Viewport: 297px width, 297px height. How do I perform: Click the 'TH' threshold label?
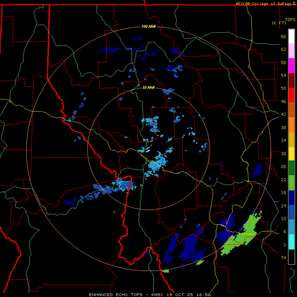[x=283, y=258]
